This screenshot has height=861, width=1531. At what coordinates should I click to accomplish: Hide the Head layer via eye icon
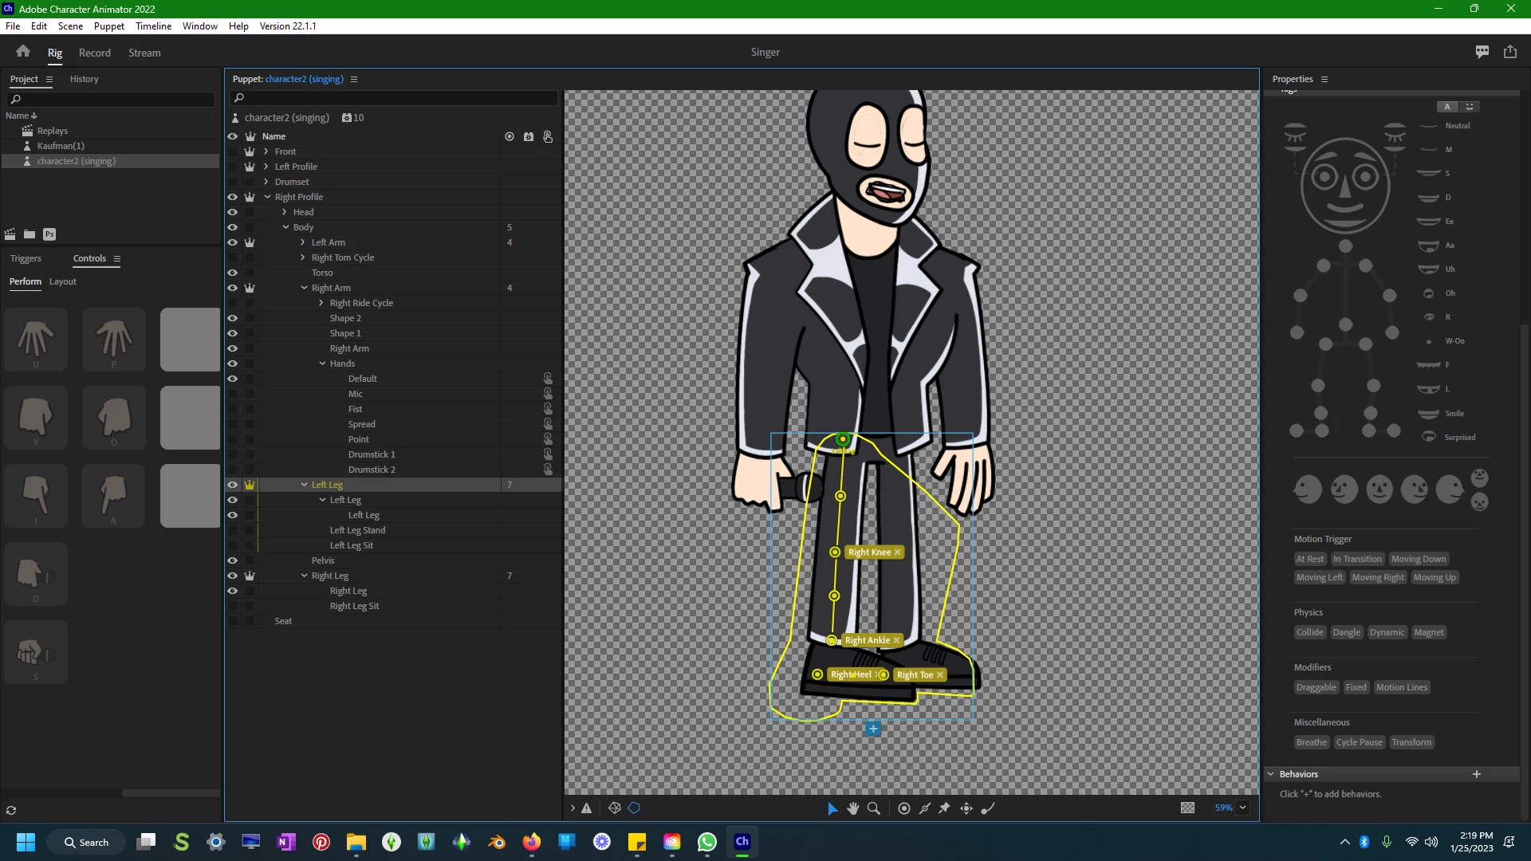[x=233, y=212]
